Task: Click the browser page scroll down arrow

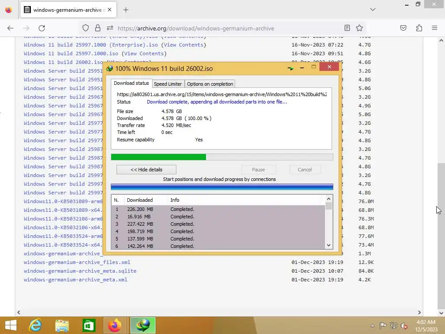Action: (x=441, y=312)
